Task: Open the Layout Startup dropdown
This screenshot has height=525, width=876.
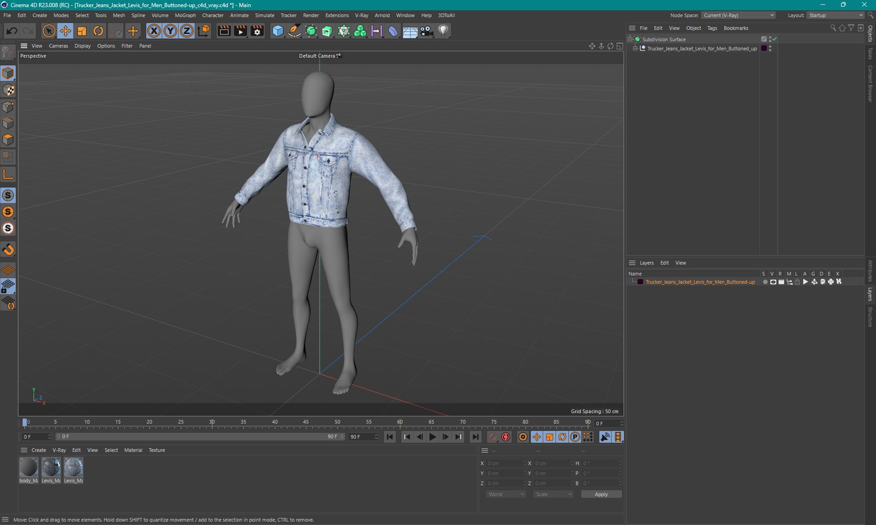Action: point(835,16)
